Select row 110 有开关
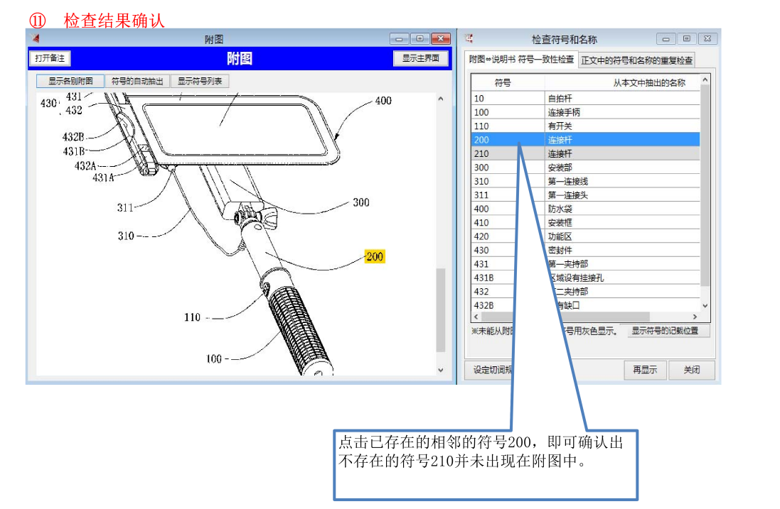The height and width of the screenshot is (509, 780). [x=585, y=126]
